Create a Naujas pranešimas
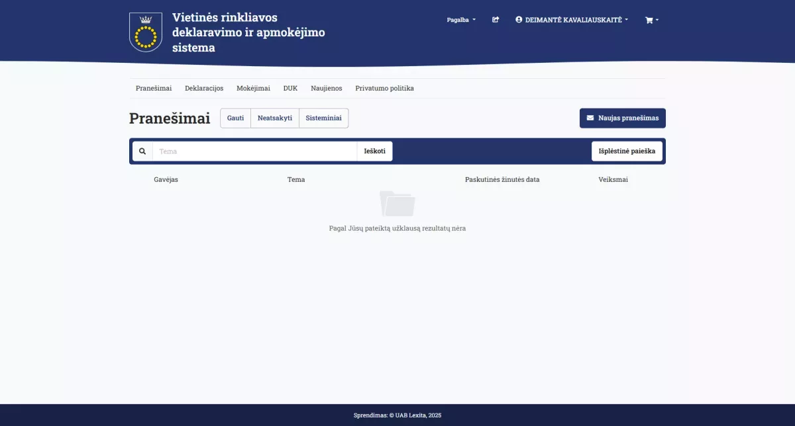Image resolution: width=795 pixels, height=426 pixels. (621, 118)
